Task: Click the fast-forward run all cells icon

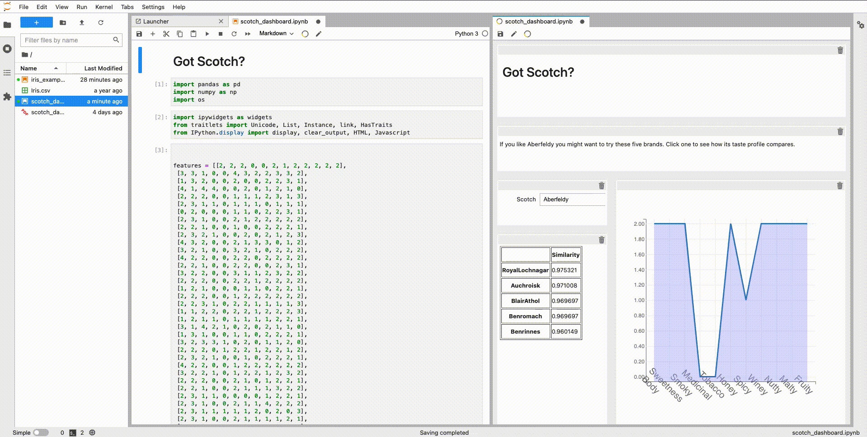Action: [248, 34]
